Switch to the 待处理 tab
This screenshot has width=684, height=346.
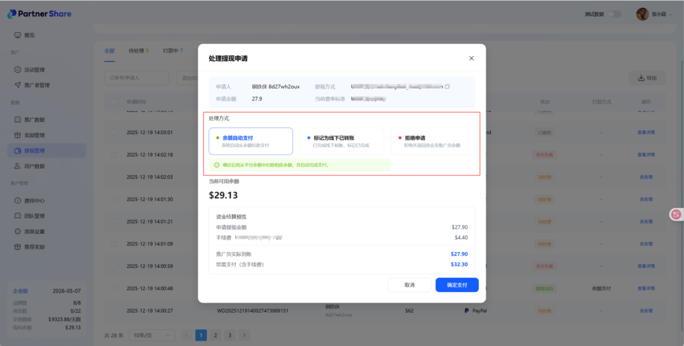tap(138, 51)
